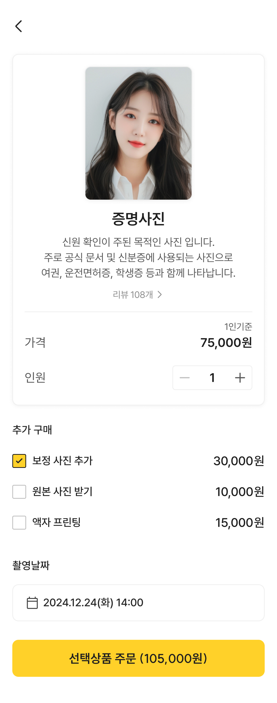Click the quantity value 1 field
Screen dimensions: 277x703
(212, 378)
